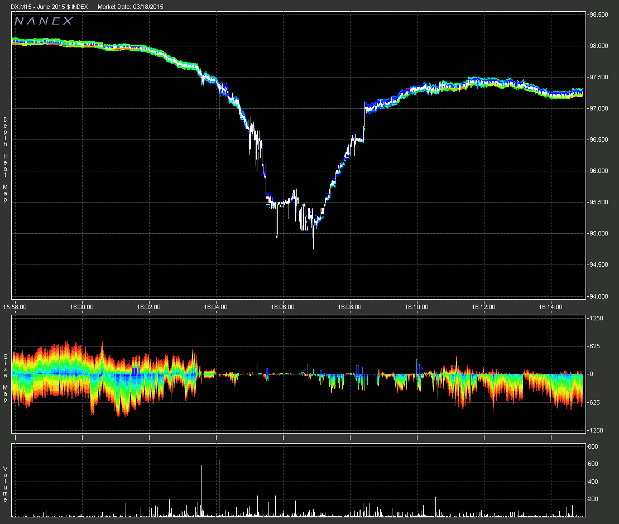Click the 'Market Date: 03/18/2015' label

pos(130,7)
